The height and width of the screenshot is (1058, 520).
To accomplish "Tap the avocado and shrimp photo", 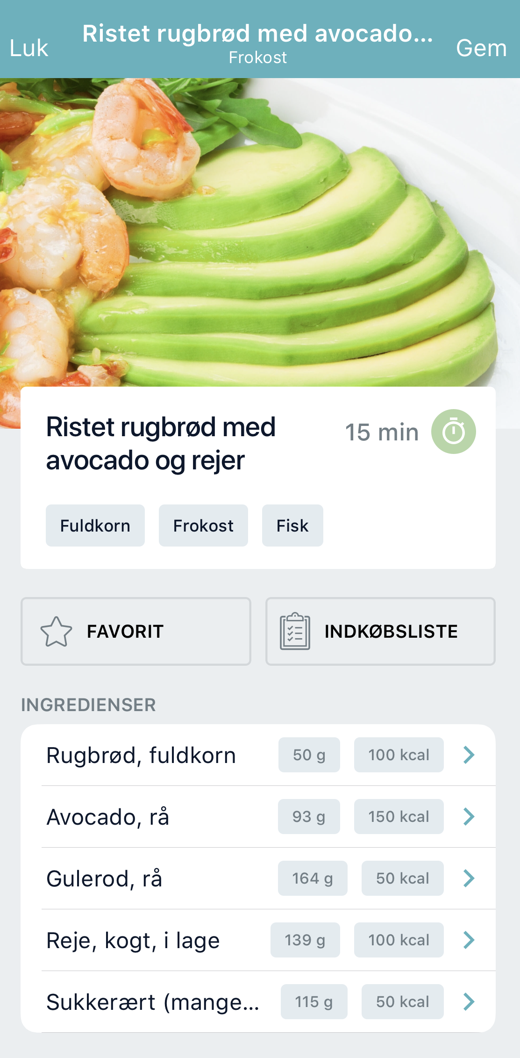I will [260, 234].
